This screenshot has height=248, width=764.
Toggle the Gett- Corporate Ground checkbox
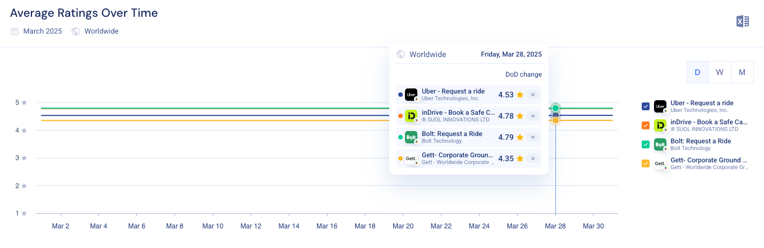(645, 163)
